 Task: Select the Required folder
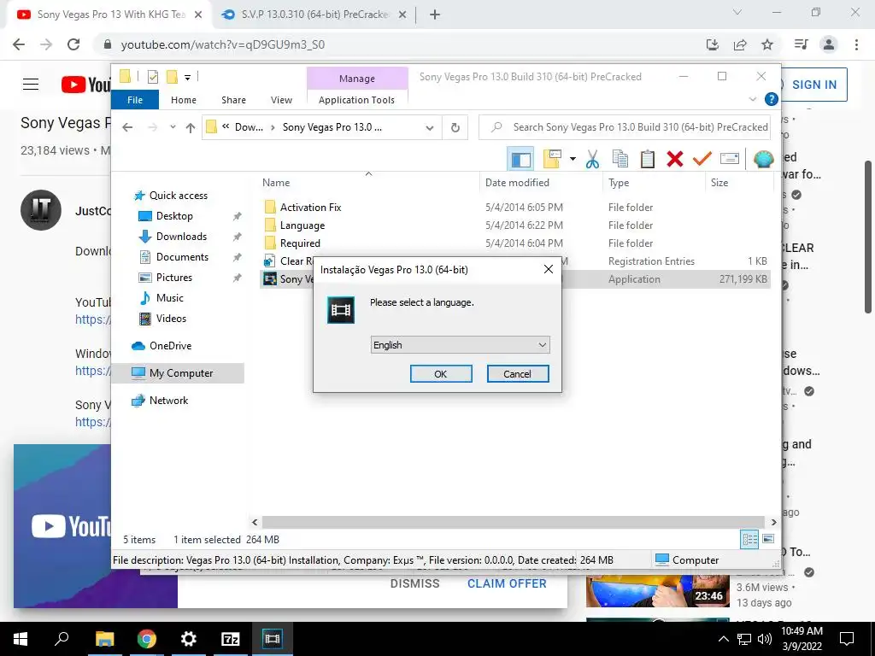(300, 243)
